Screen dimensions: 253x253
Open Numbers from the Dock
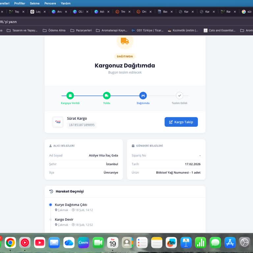click(201, 242)
